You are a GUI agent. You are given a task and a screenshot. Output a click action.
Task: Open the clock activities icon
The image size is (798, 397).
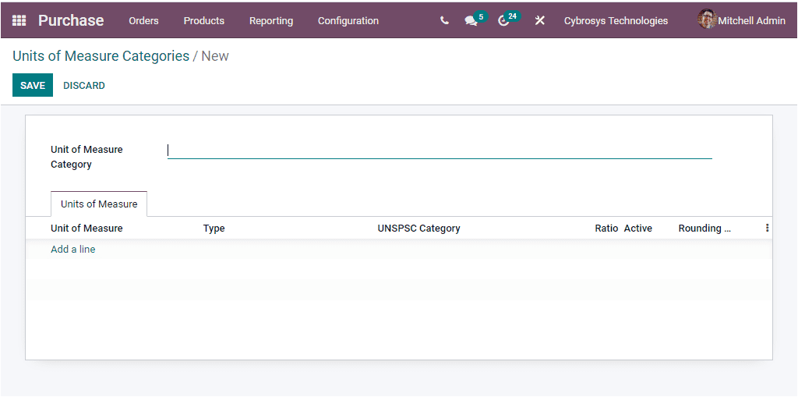pos(503,21)
